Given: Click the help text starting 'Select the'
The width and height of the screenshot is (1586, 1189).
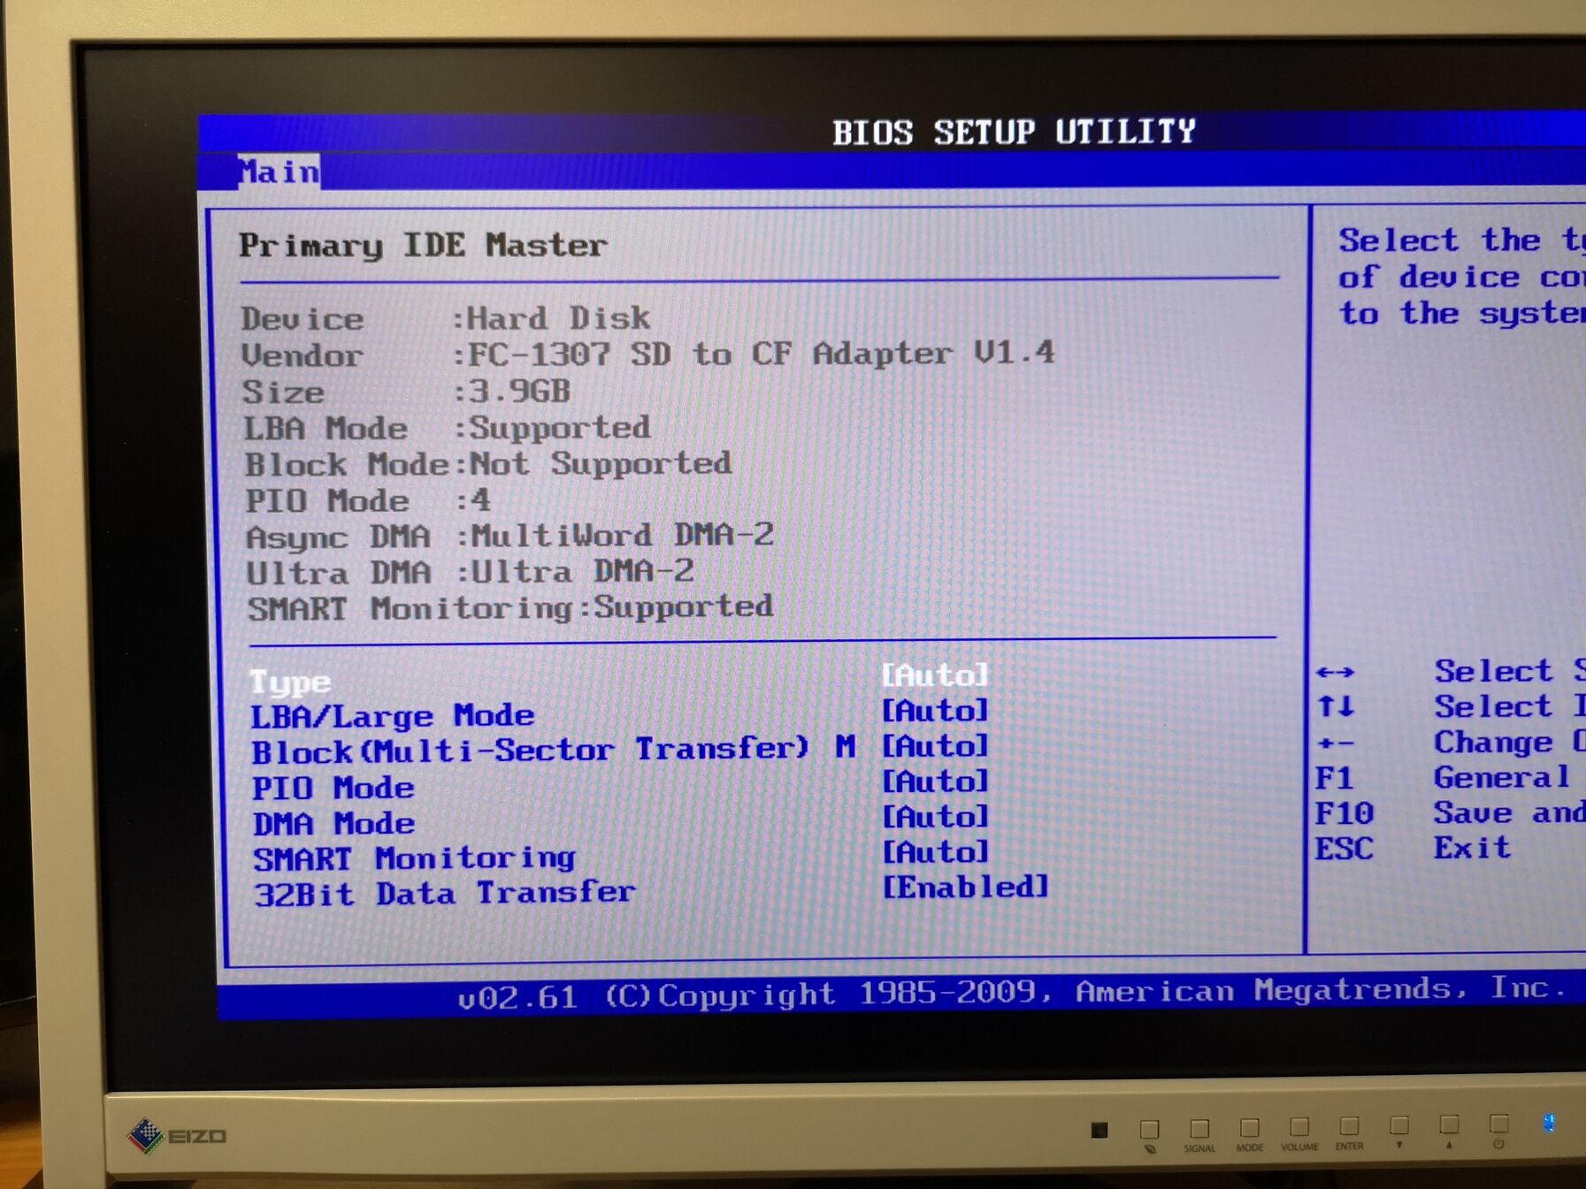Looking at the screenshot, I should point(1461,277).
